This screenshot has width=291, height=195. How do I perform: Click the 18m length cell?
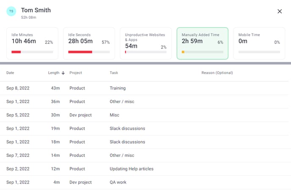pyautogui.click(x=55, y=142)
